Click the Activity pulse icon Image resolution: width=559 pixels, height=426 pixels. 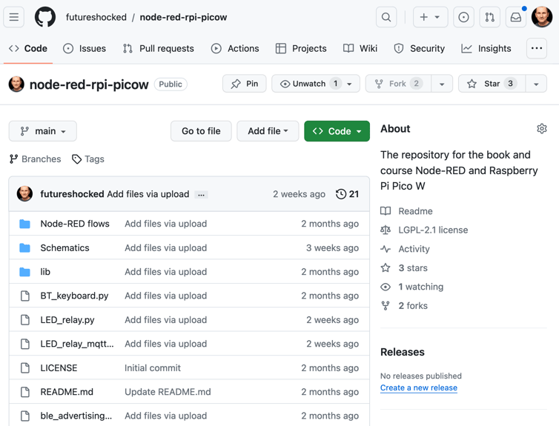pyautogui.click(x=386, y=249)
